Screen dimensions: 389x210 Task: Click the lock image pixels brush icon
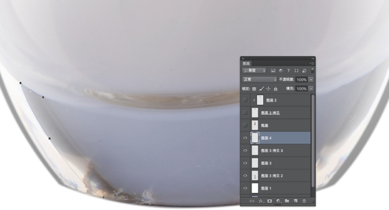coord(261,89)
